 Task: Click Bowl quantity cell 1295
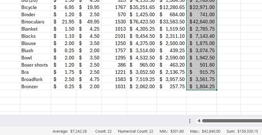[114, 58]
